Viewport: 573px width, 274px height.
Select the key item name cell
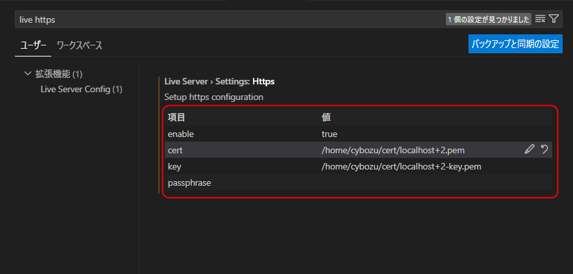(x=175, y=166)
